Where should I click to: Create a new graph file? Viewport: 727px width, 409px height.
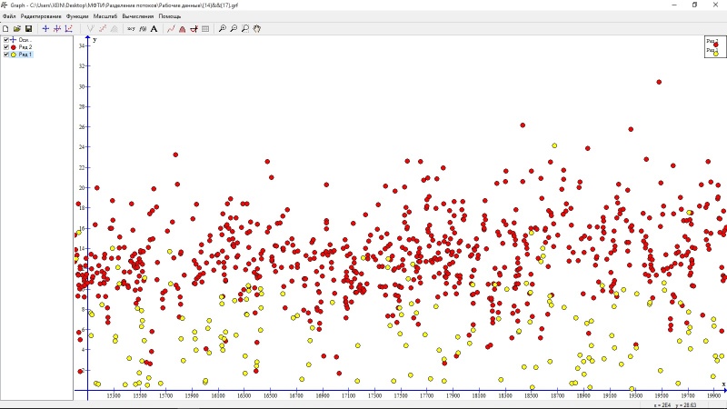(5, 29)
